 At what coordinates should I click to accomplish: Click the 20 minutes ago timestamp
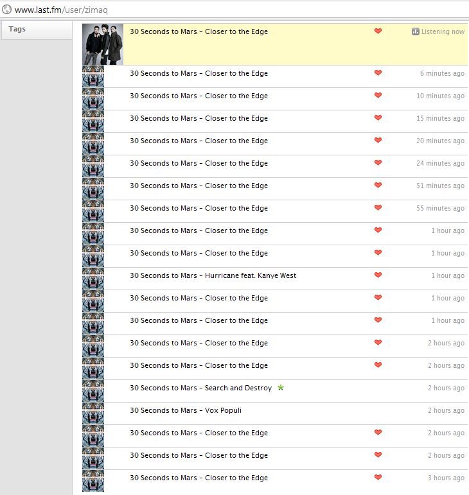coord(440,141)
